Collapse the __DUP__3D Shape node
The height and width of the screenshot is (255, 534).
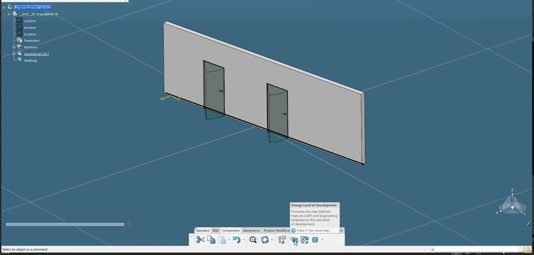coord(9,14)
